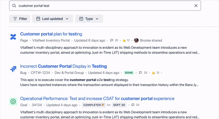219x119 pixels.
Task: Focus the search field containing customer portal test
Action: pyautogui.click(x=105, y=6)
